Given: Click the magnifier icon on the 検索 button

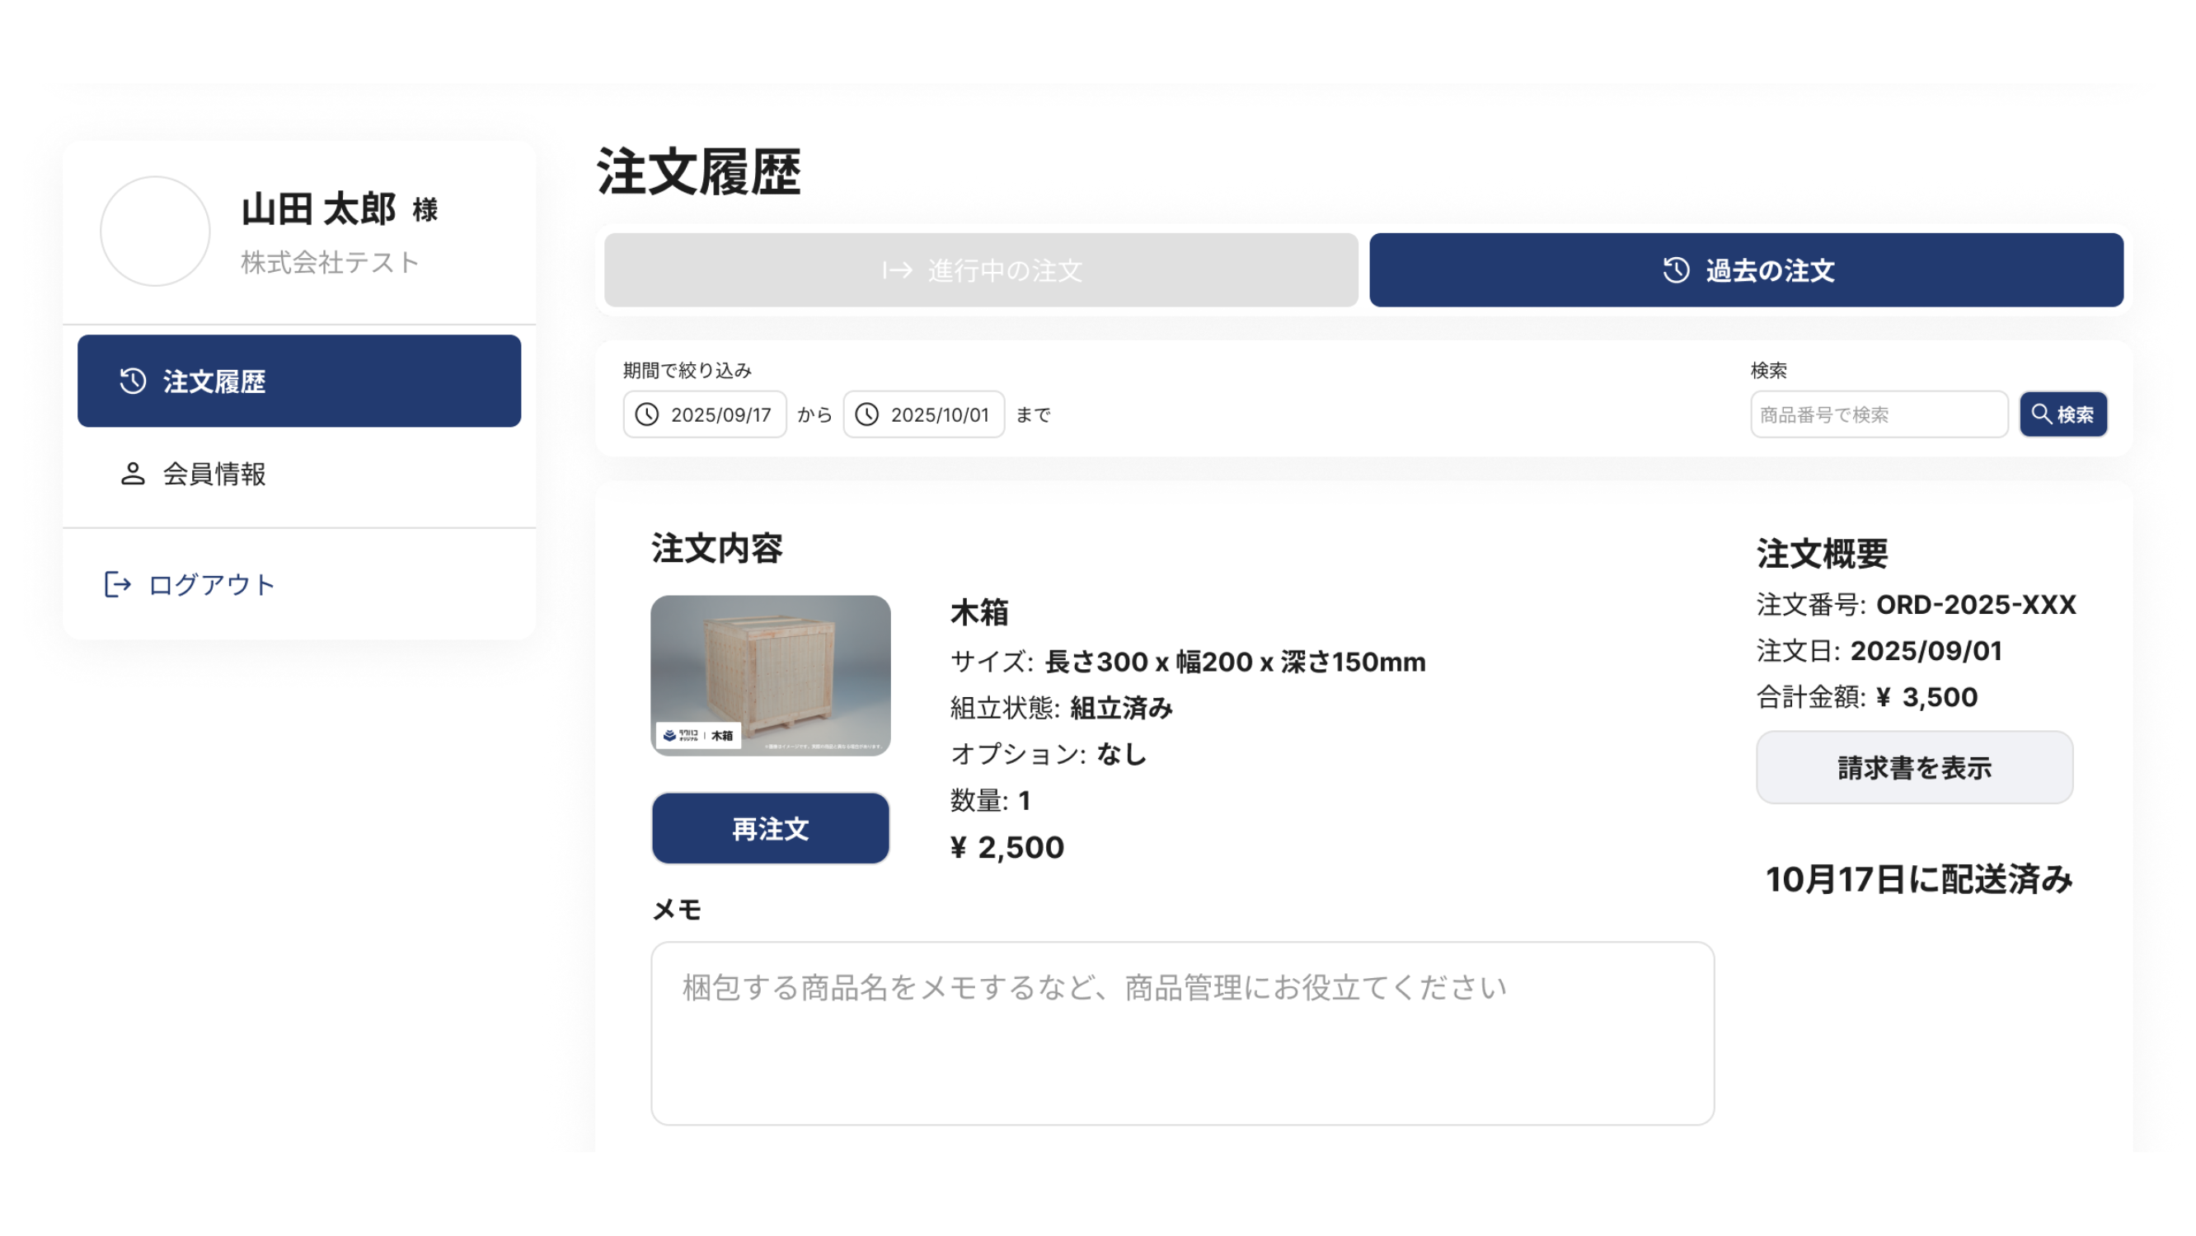Looking at the screenshot, I should (2041, 414).
